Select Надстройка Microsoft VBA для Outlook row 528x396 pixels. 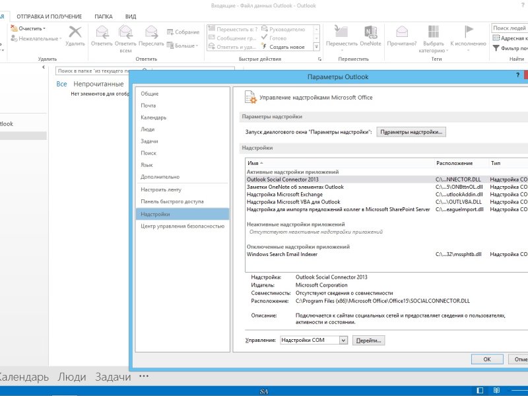(387, 202)
